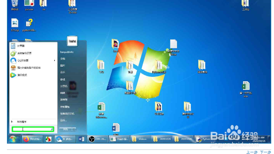274x154 pixels.
Task: Select the Word document desktop icon
Action: (x=116, y=129)
